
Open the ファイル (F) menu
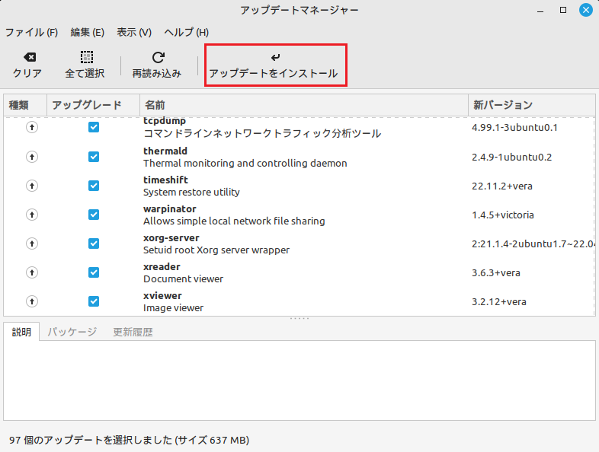coord(31,33)
